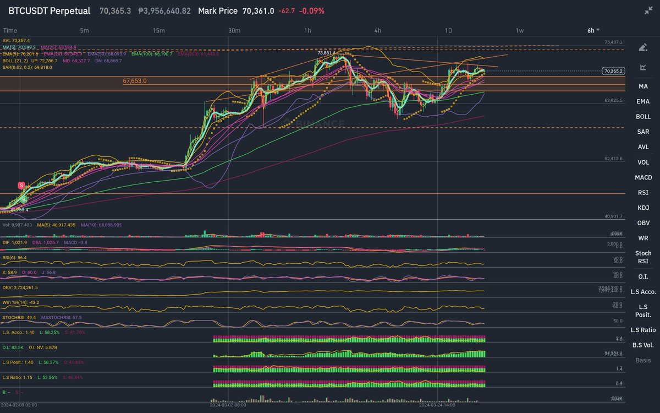Viewport: 660px width, 413px height.
Task: Click the 63,925.5 price axis label
Action: pyautogui.click(x=613, y=100)
